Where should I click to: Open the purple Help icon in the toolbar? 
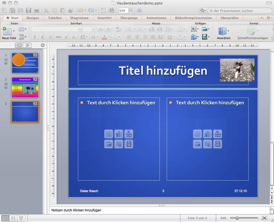click(x=139, y=11)
